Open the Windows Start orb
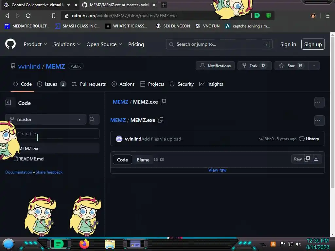This screenshot has width=335, height=251. (9, 244)
